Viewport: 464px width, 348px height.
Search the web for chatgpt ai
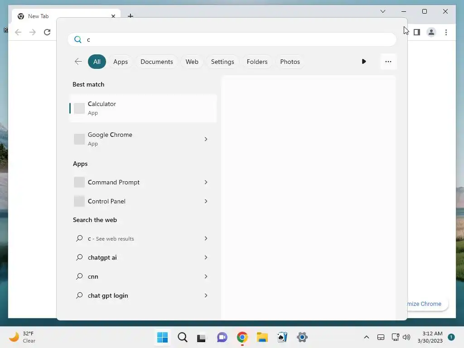pos(143,257)
